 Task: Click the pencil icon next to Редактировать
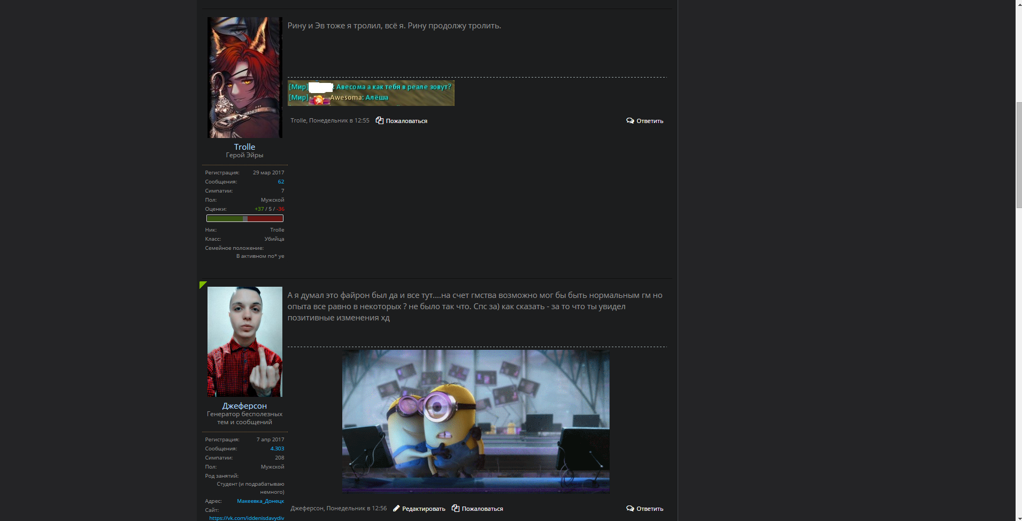[396, 508]
